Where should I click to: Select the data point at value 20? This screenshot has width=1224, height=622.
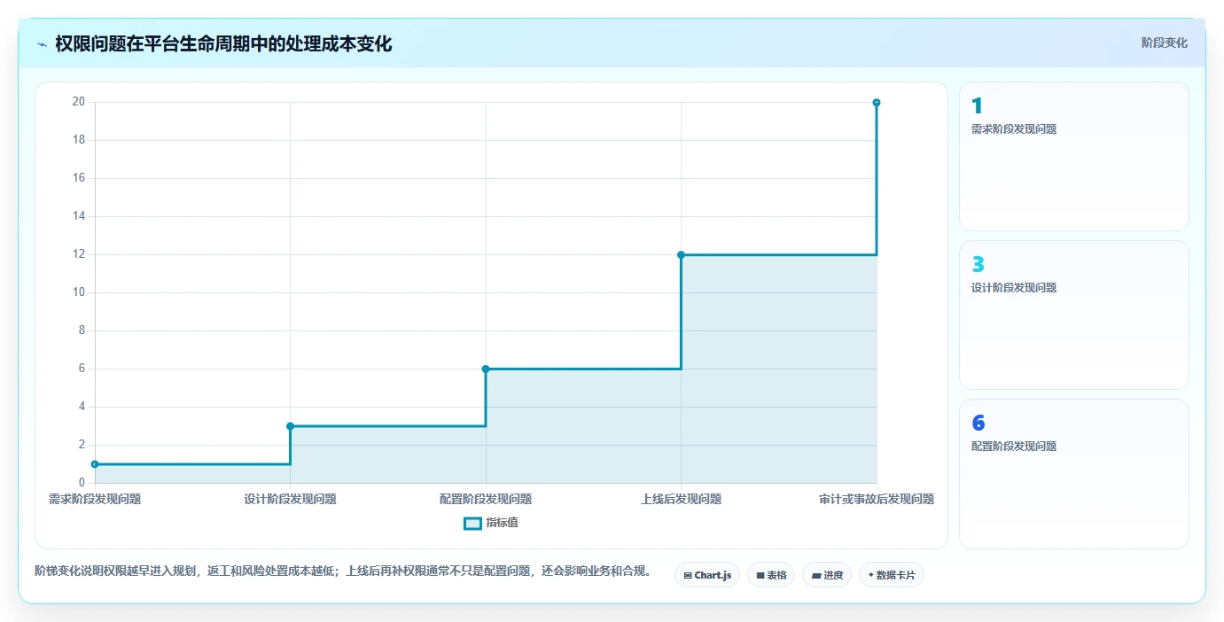(877, 103)
